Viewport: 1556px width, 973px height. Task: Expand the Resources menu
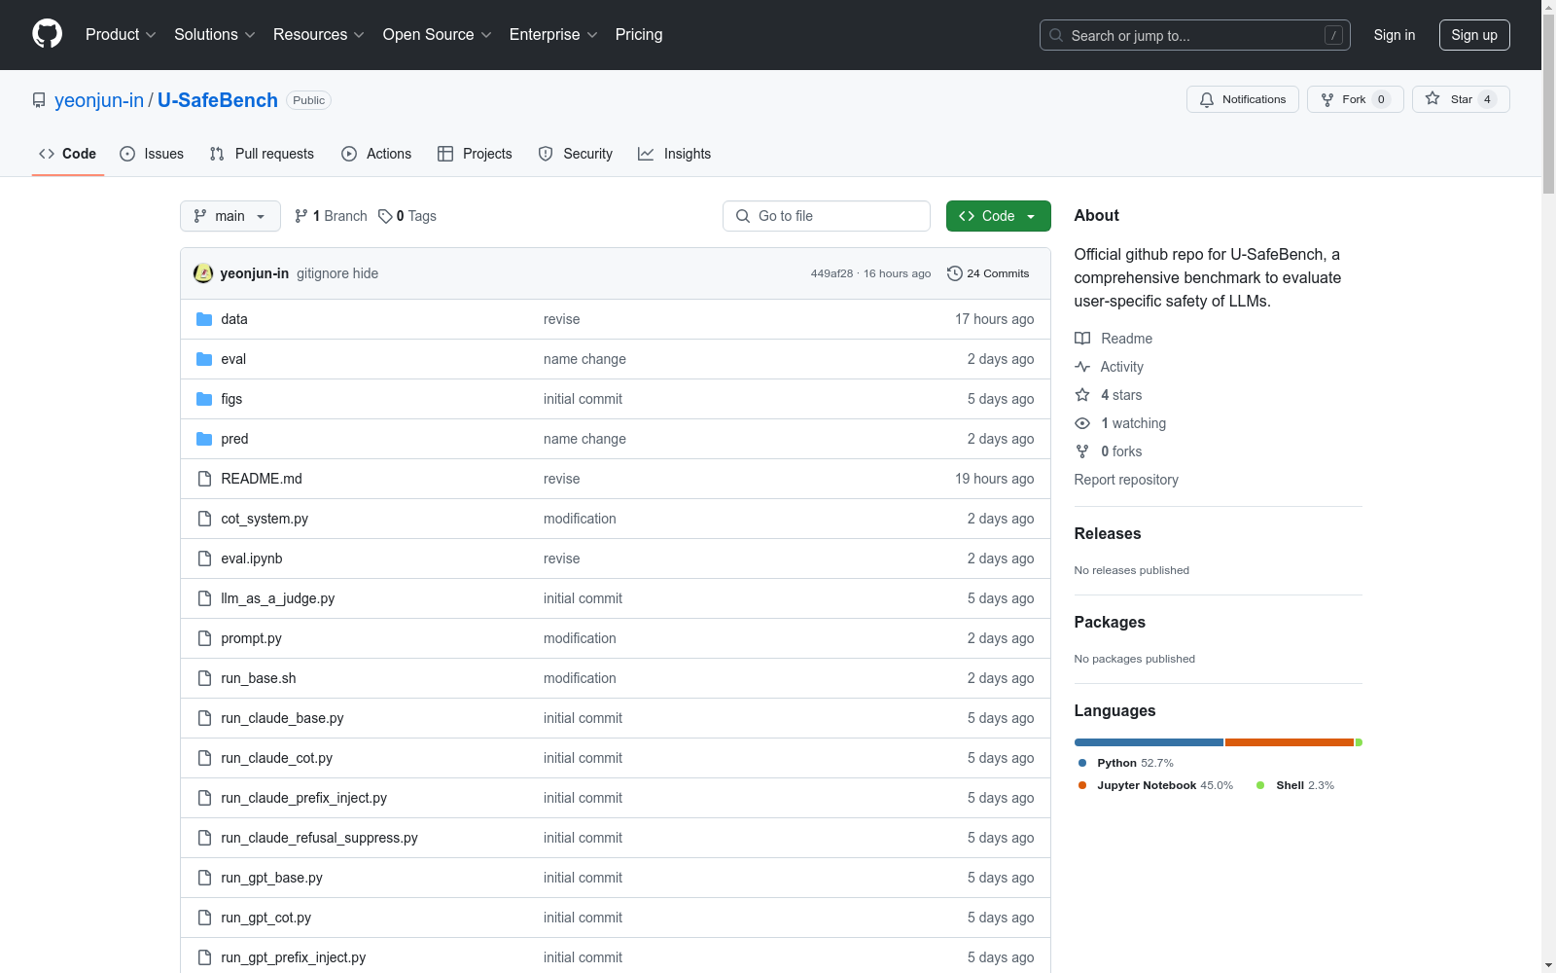point(319,35)
